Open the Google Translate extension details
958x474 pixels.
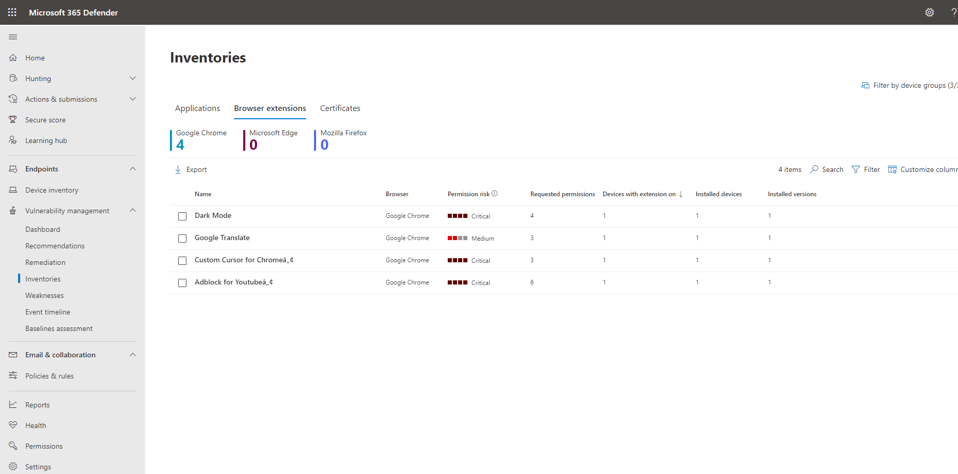[x=222, y=238]
